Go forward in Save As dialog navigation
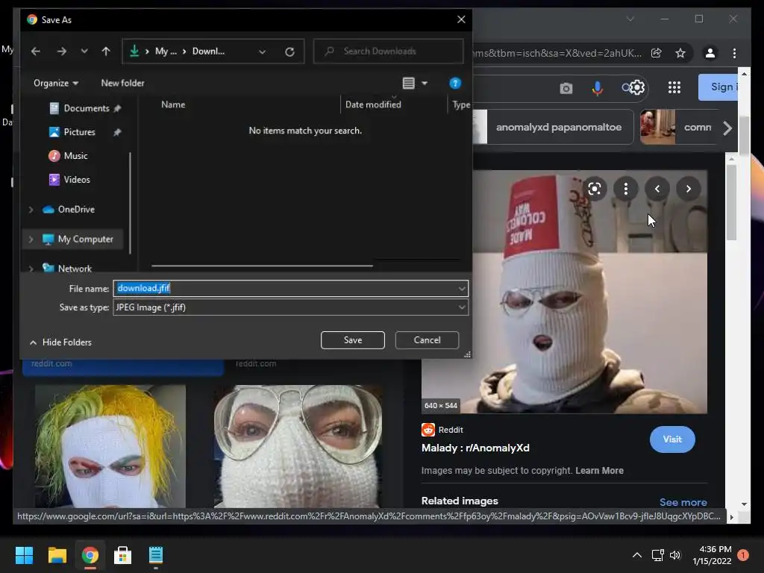Screen dimensions: 764x573 [x=61, y=51]
